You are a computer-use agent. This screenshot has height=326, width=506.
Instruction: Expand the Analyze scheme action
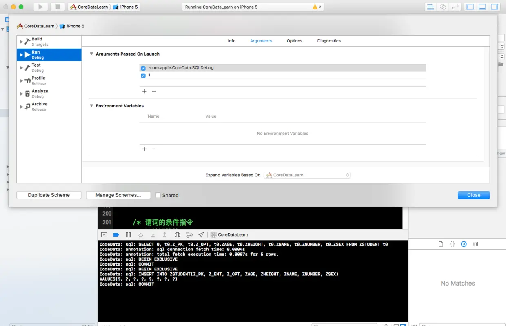tap(22, 94)
